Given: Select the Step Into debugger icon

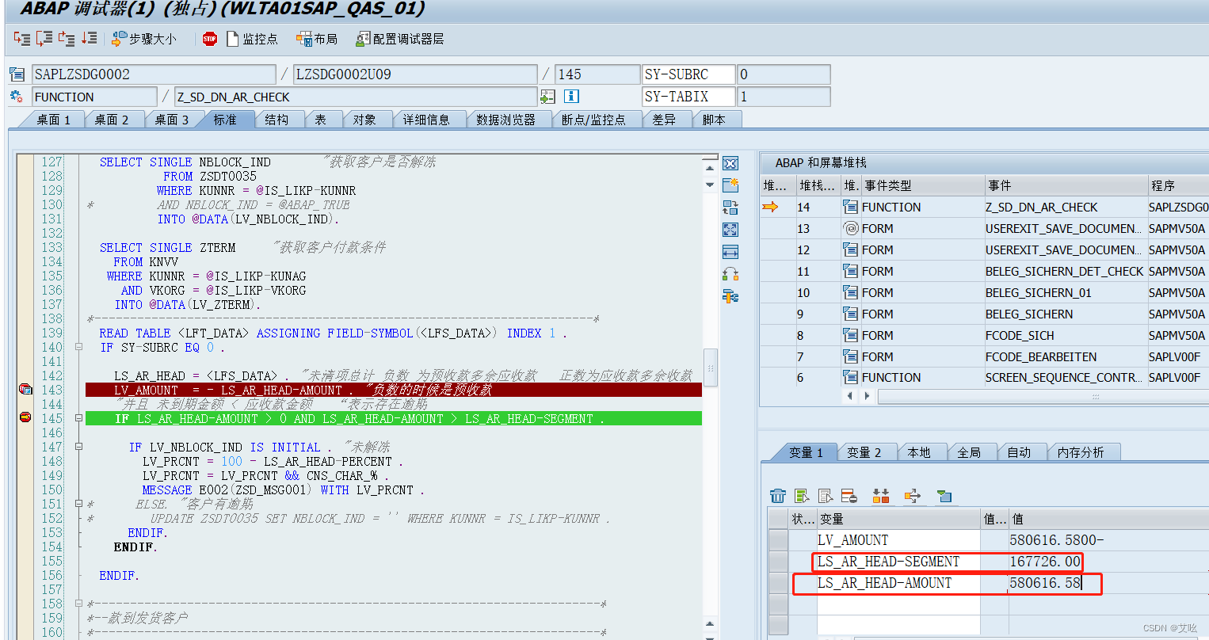Looking at the screenshot, I should 21,37.
